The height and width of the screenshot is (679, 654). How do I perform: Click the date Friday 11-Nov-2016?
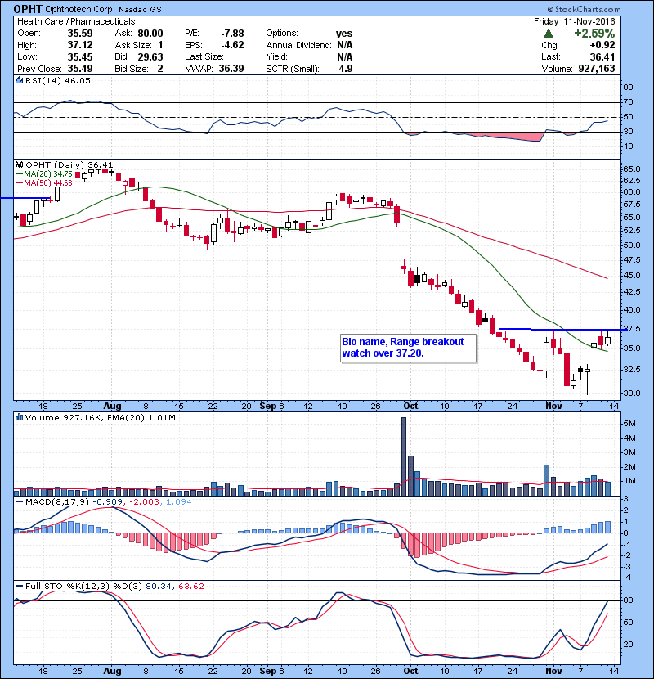tap(575, 21)
